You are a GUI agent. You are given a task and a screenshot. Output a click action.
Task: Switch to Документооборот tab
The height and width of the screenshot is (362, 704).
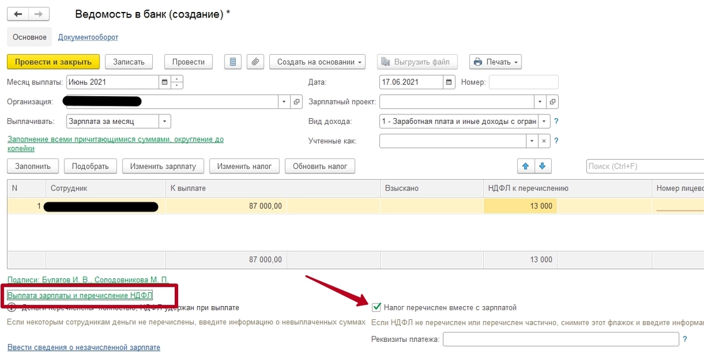[88, 37]
